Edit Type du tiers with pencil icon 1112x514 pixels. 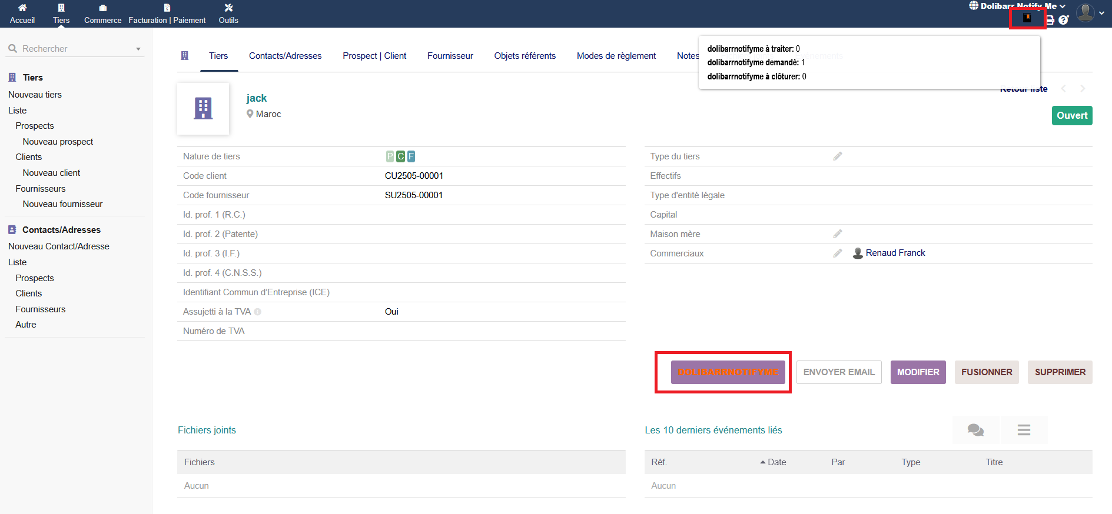837,156
